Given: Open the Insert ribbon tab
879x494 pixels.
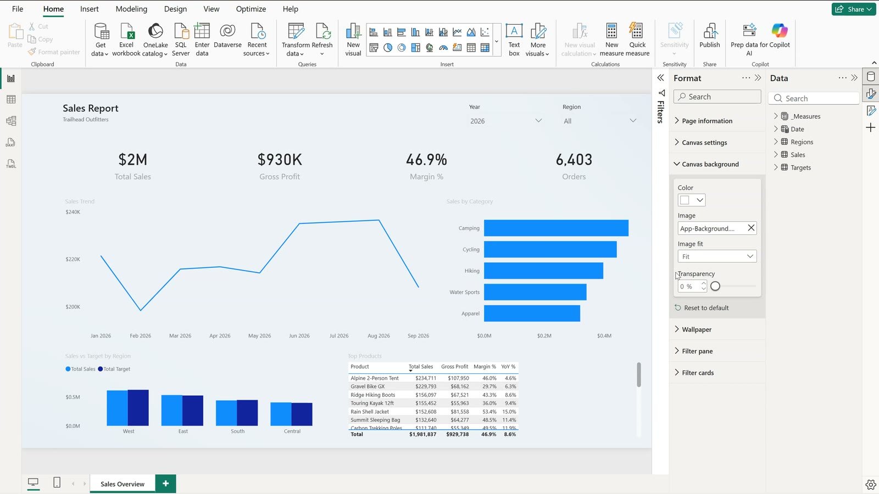Looking at the screenshot, I should point(89,9).
